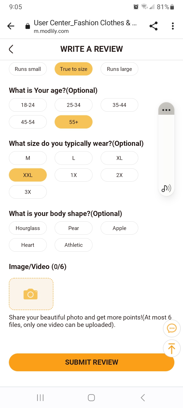Select the Runs small fit option

coord(28,69)
